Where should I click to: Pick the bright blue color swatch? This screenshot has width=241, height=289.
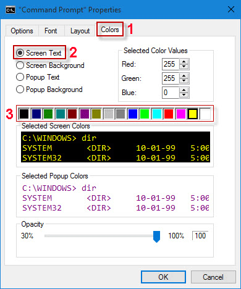pos(133,114)
